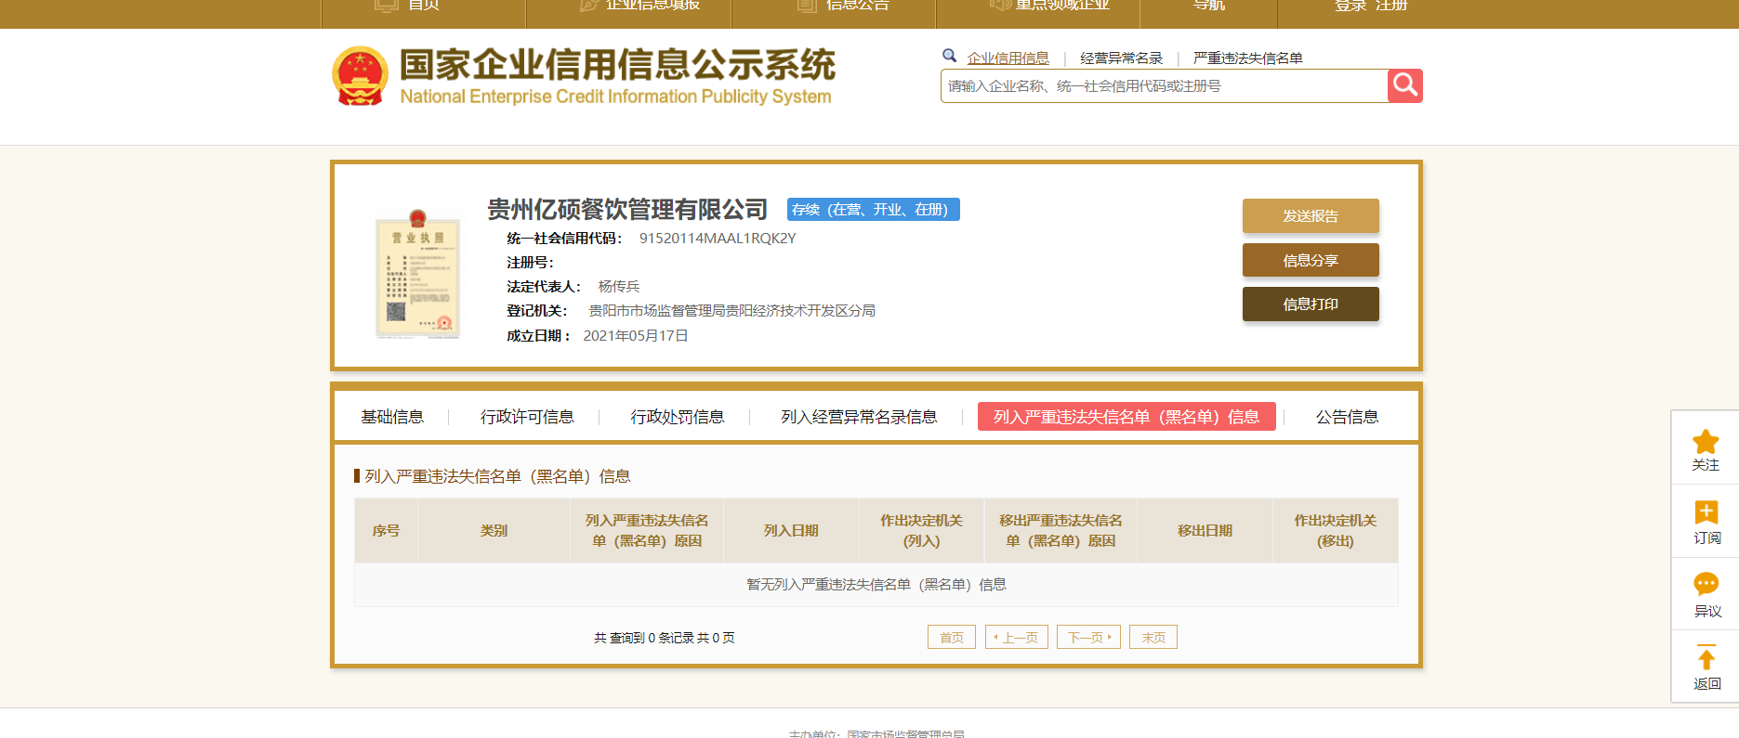Click the founding date 2021年05月17日
Screen dimensions: 1739x738
click(636, 336)
